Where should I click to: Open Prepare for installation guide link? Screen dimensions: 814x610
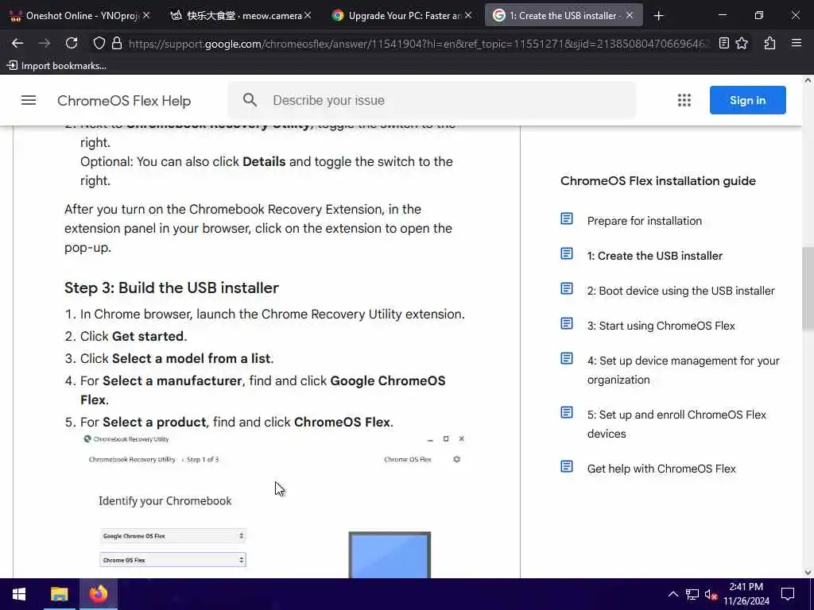click(644, 221)
